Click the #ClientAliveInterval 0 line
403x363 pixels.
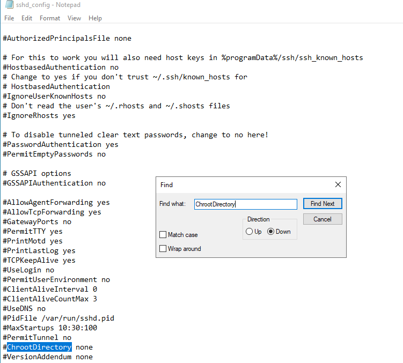click(50, 289)
